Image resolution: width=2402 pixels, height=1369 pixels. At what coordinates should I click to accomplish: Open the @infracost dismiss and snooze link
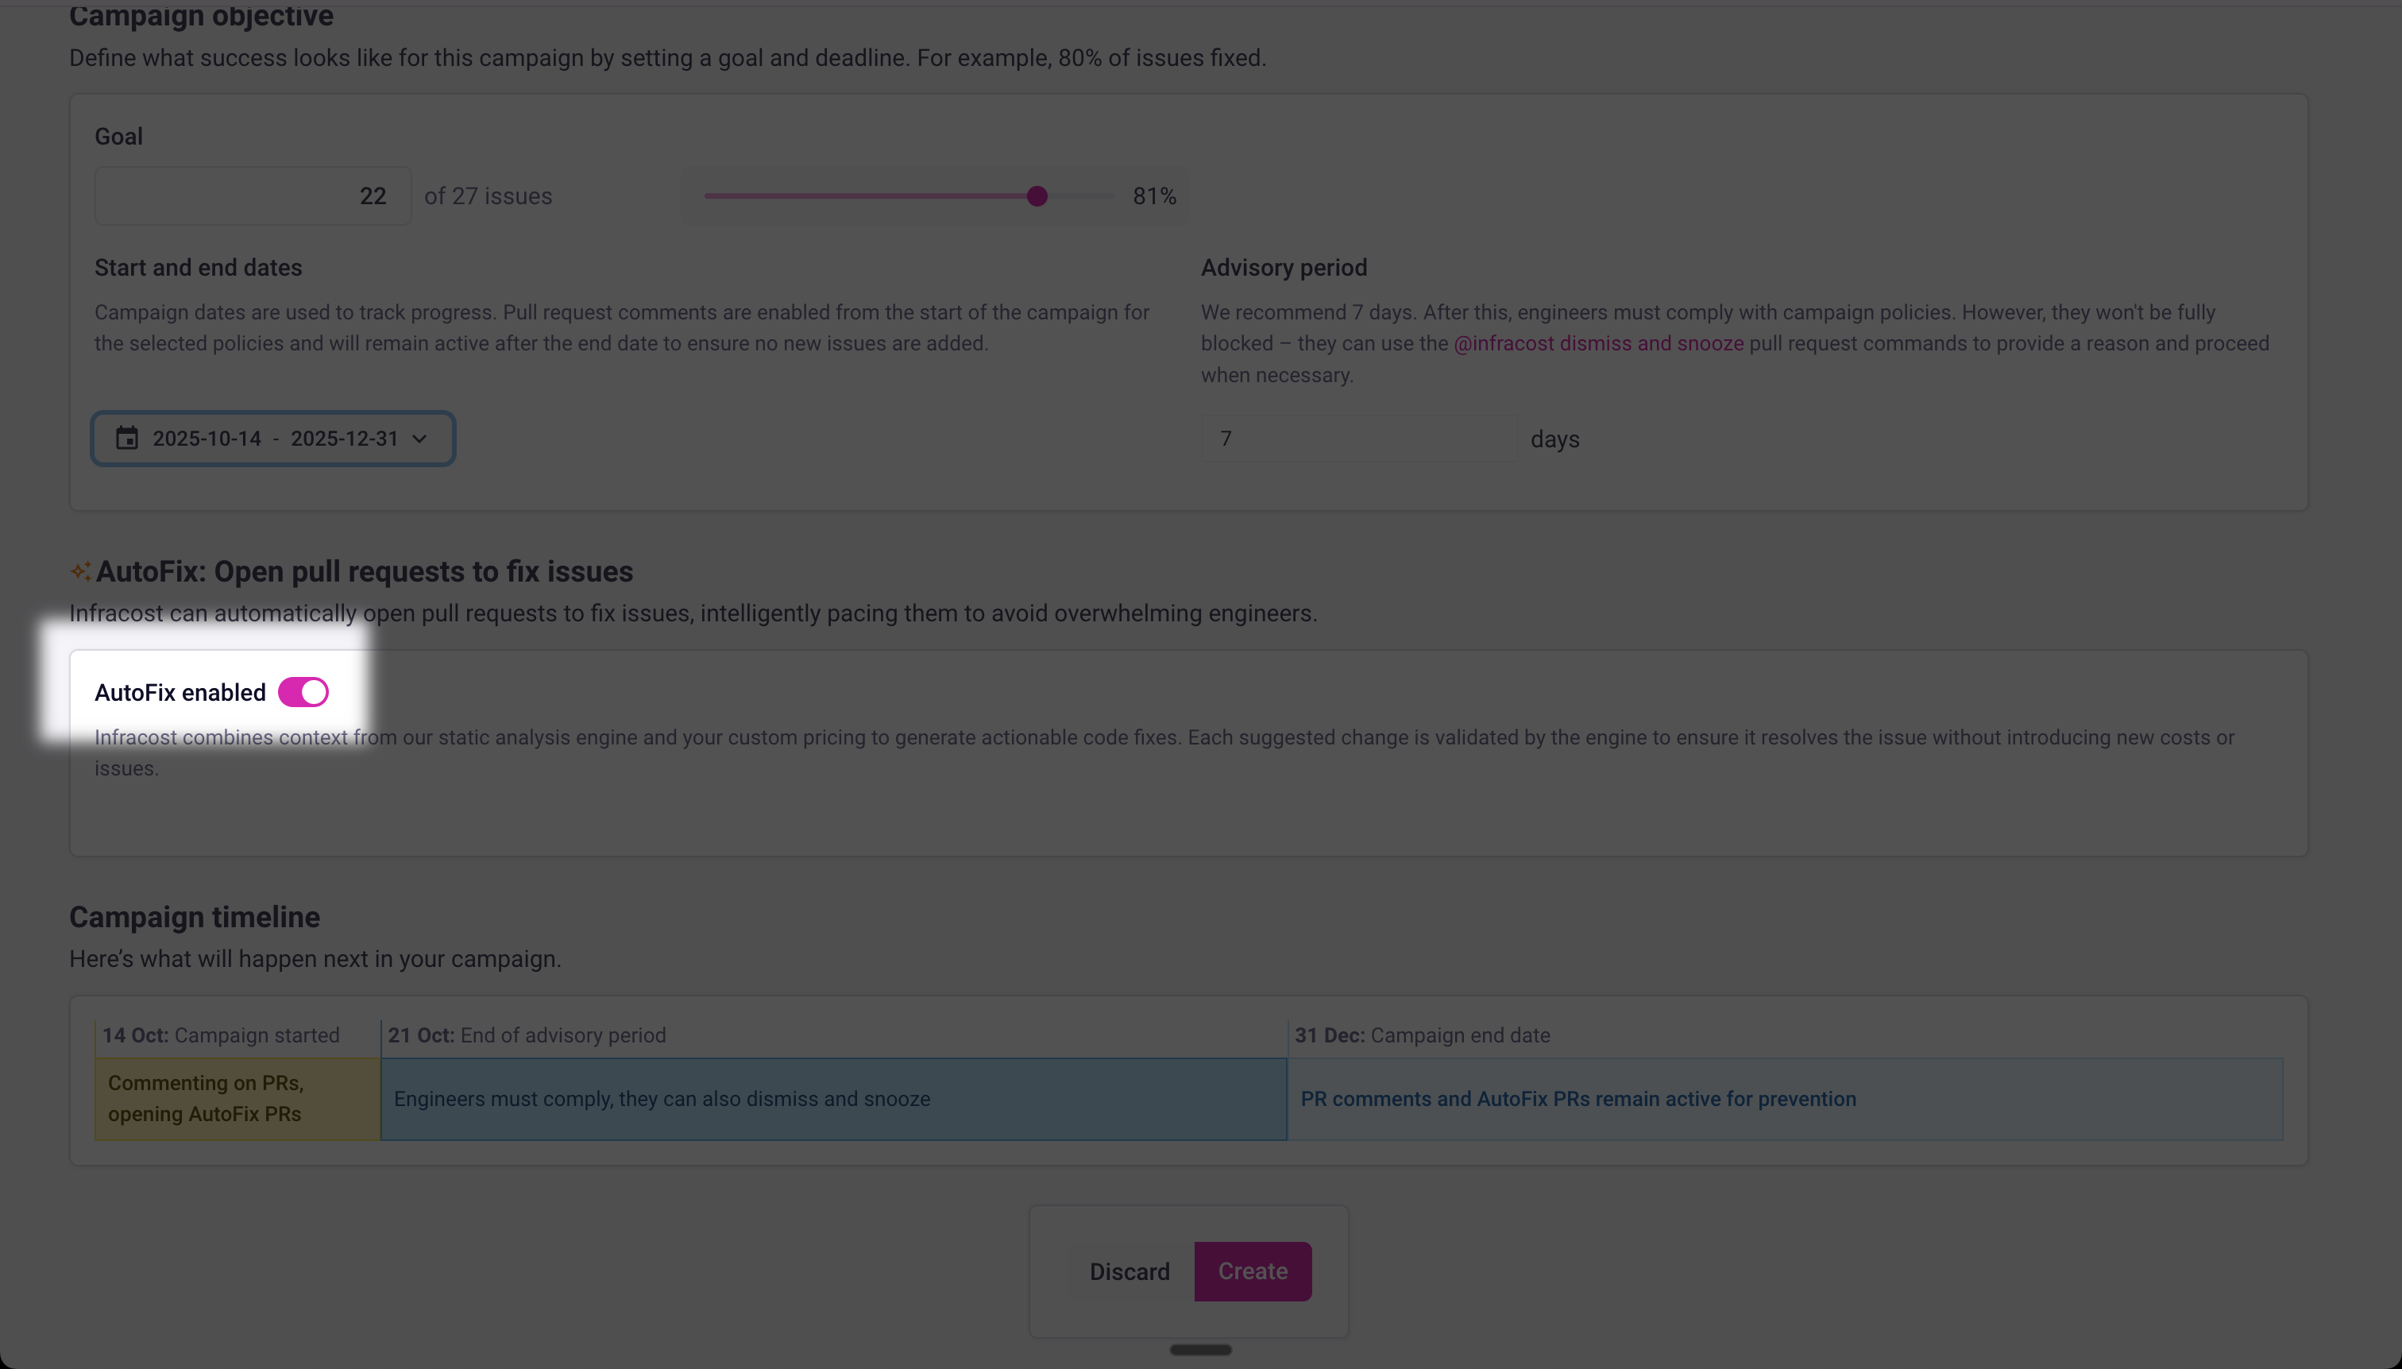click(1597, 344)
